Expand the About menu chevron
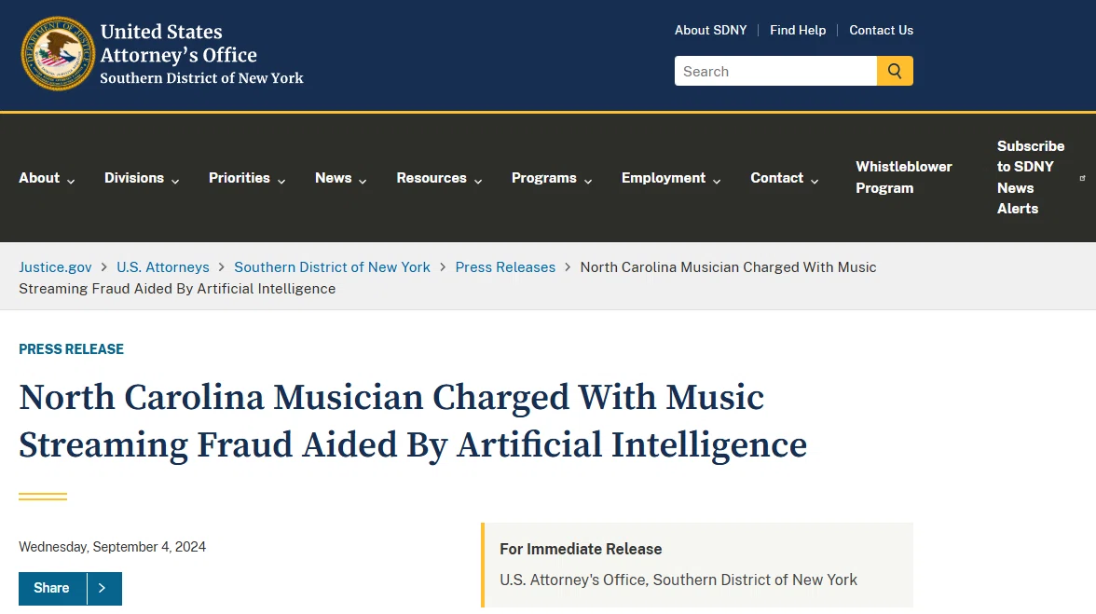The width and height of the screenshot is (1096, 614). 71,181
